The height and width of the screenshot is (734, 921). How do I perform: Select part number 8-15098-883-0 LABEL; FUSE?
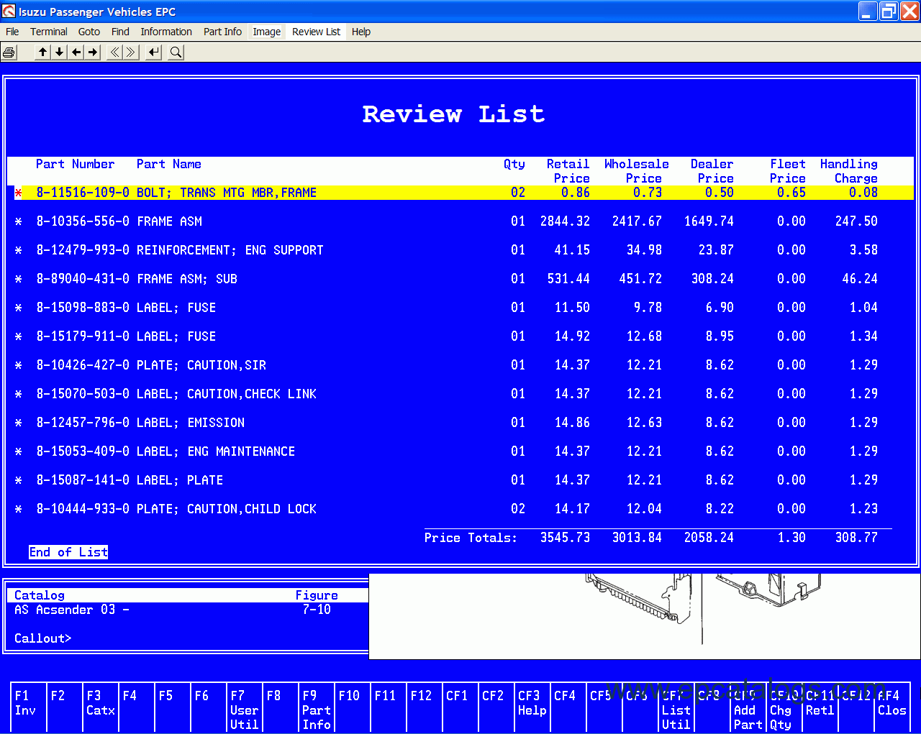460,308
